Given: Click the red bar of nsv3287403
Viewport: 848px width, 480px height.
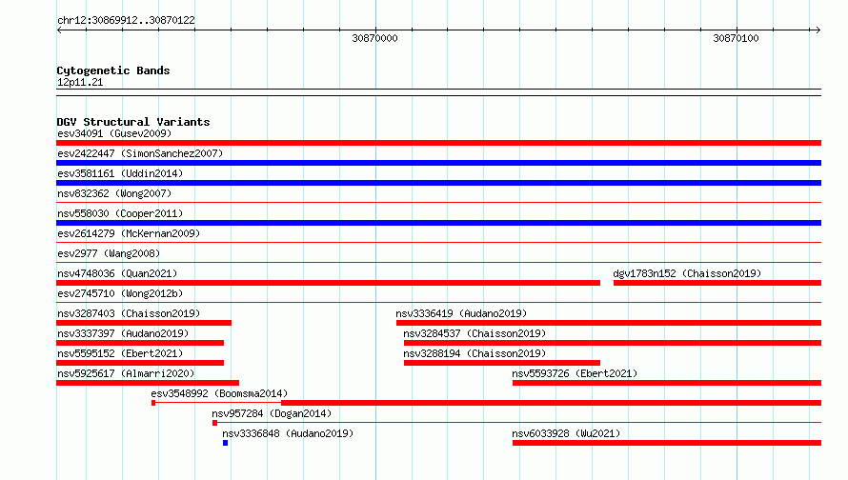Looking at the screenshot, I should point(144,323).
